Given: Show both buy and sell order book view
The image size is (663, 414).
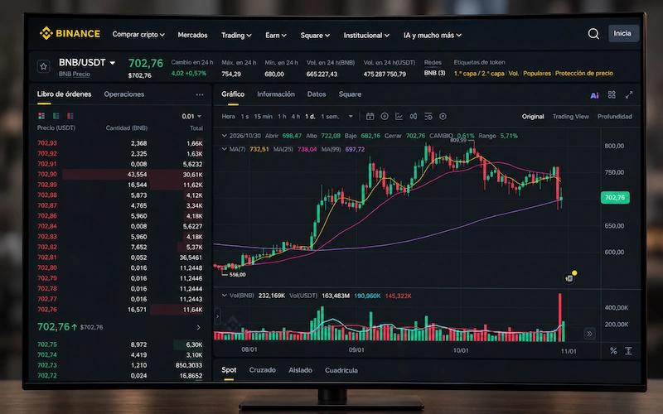Looking at the screenshot, I should pyautogui.click(x=41, y=116).
